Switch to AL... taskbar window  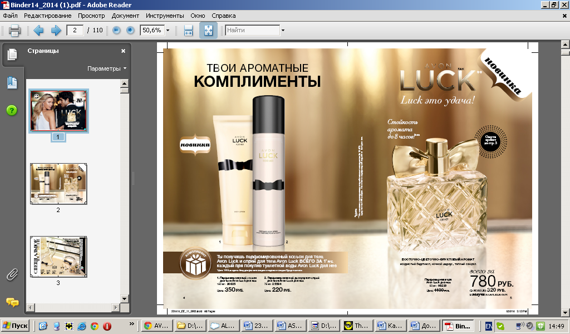tap(224, 326)
